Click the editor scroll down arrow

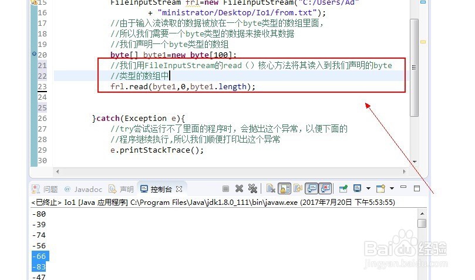[x=415, y=162]
